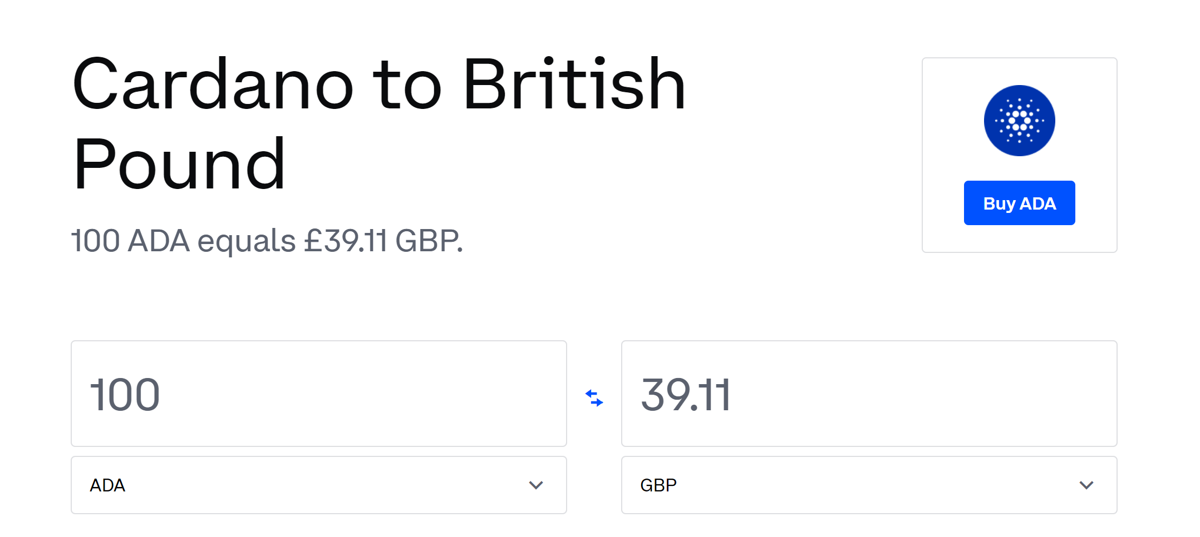Viewport: 1200px width, 537px height.
Task: Click the 100 value in the left box
Action: click(125, 395)
